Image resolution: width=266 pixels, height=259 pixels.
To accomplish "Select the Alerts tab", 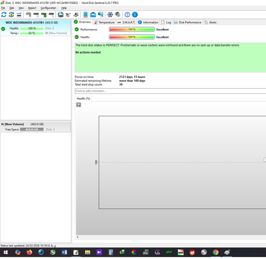I will point(210,22).
